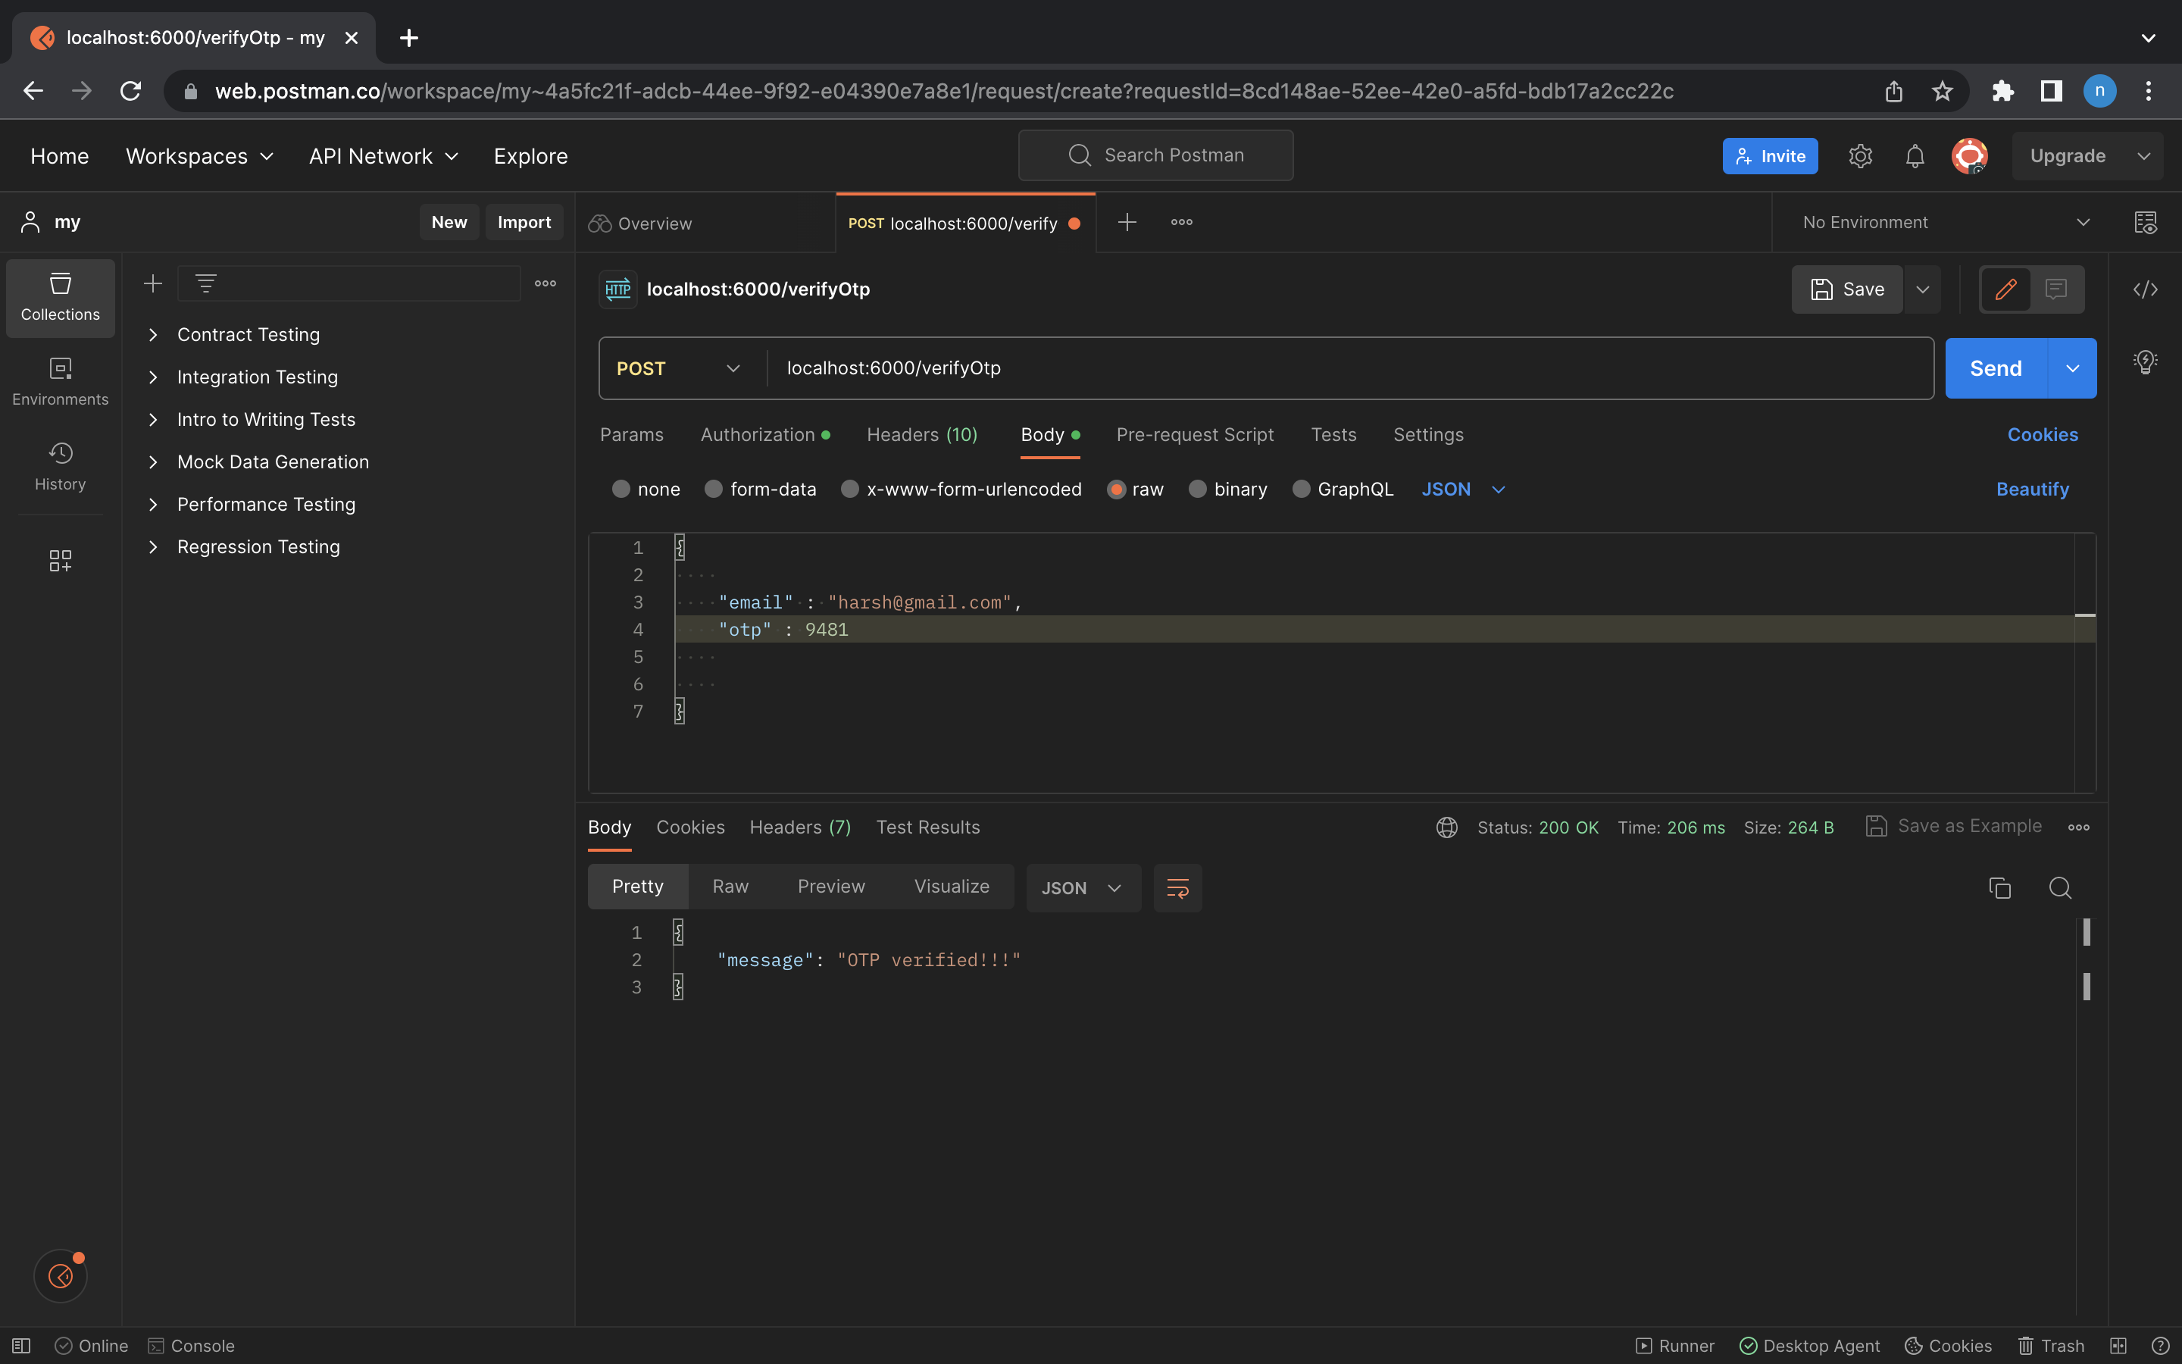Open Postbot via the lightbulb icon
Viewport: 2182px width, 1364px height.
(x=2146, y=361)
